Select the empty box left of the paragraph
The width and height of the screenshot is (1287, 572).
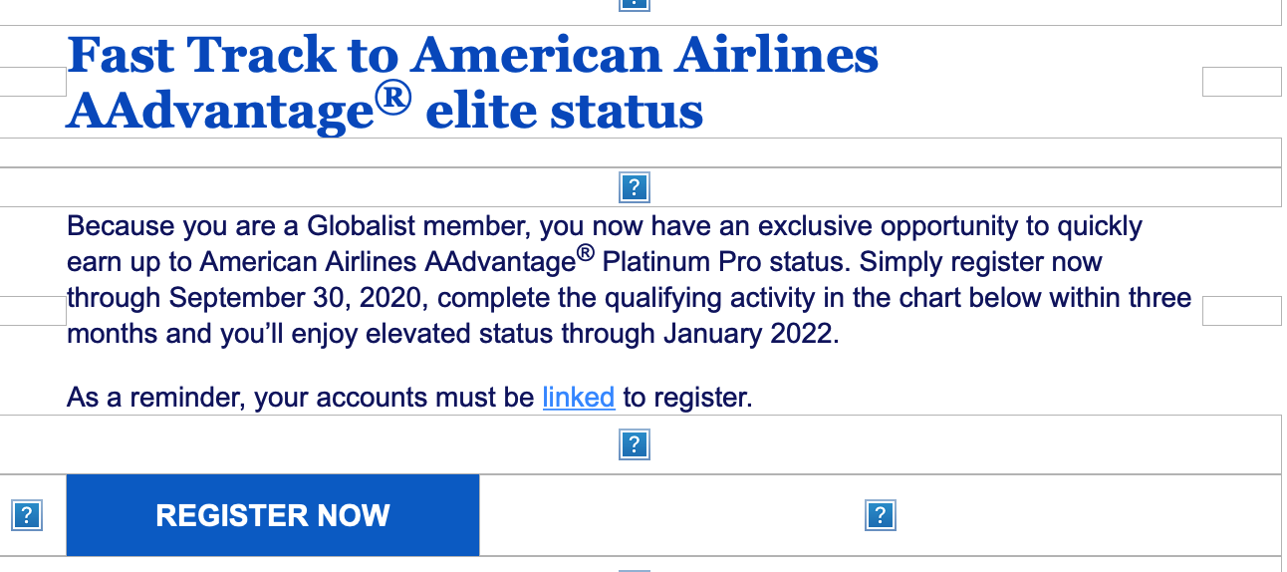click(x=33, y=310)
